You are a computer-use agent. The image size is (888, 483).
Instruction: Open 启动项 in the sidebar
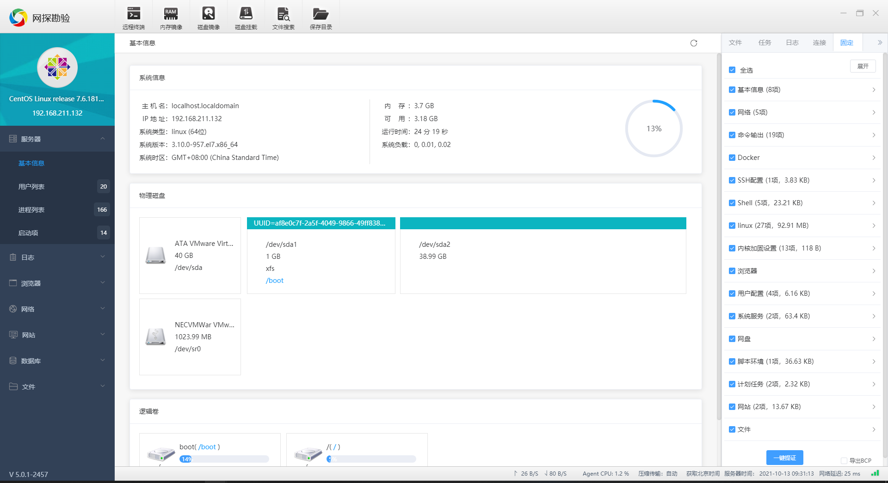[x=57, y=233]
